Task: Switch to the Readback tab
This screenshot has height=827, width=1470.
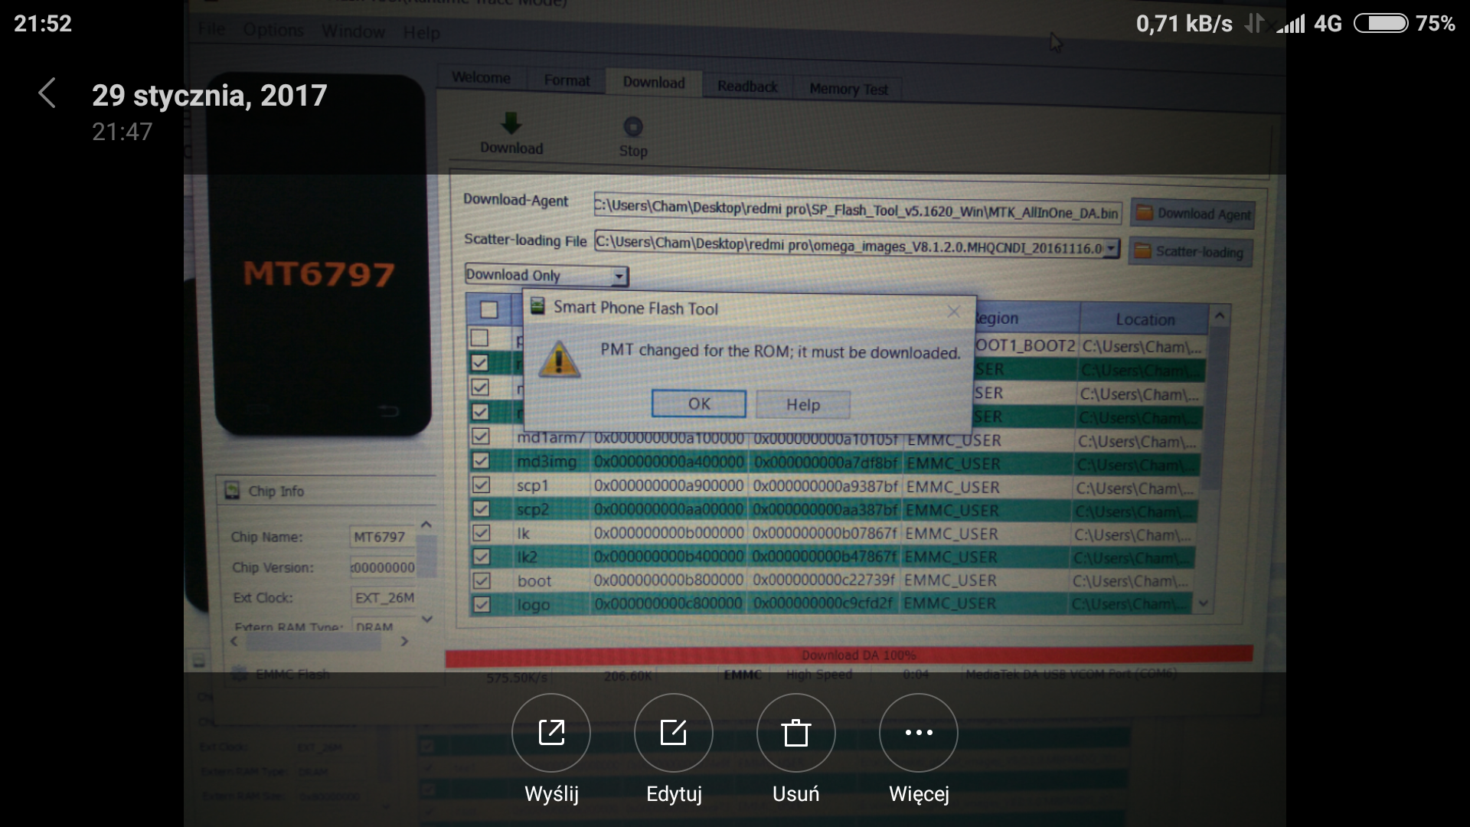Action: (747, 87)
